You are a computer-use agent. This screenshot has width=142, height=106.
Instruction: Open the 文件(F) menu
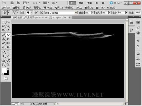click(x=6, y=8)
